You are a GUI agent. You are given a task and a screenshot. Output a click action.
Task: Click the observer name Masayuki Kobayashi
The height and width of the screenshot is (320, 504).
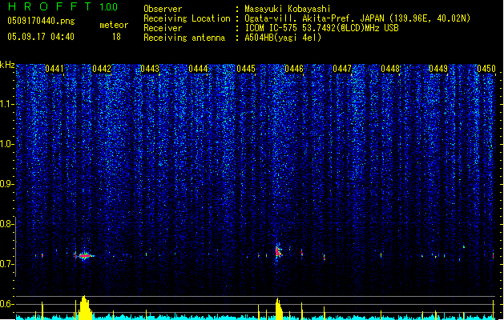(288, 9)
